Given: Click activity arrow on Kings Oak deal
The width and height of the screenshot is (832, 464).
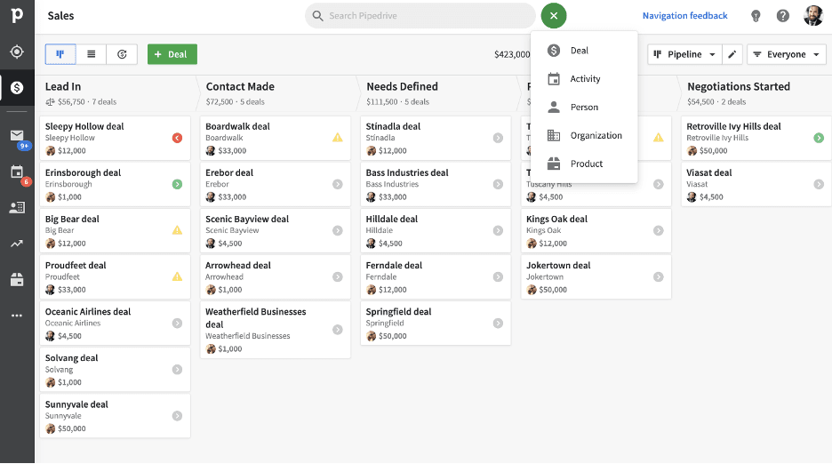Looking at the screenshot, I should [659, 230].
